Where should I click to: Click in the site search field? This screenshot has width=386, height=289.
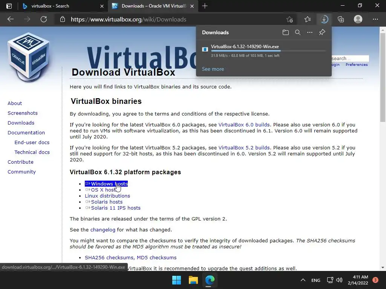350,58
